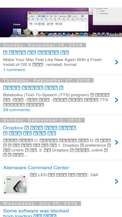Open the post title under November 18 date
The height and width of the screenshot is (217, 122).
tap(36, 53)
